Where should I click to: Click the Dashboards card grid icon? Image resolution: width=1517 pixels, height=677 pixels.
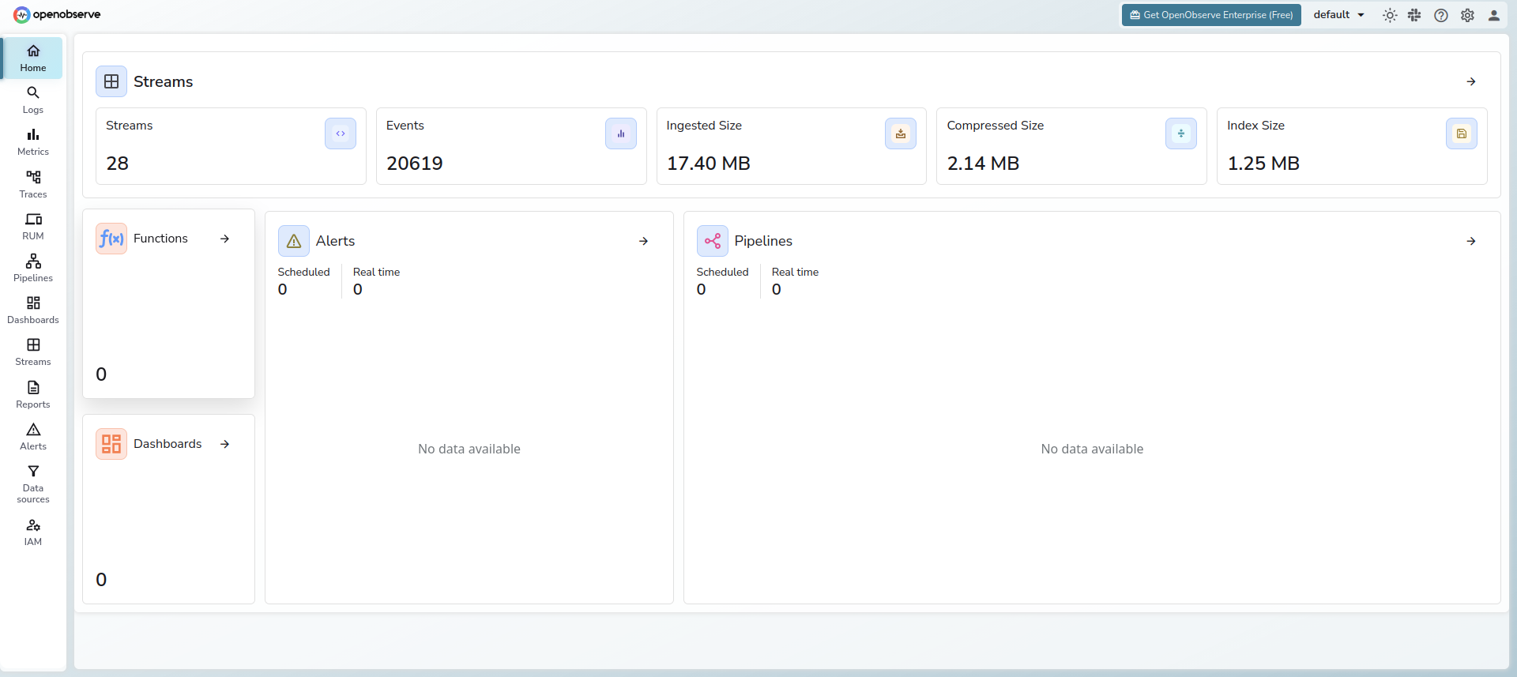(111, 444)
